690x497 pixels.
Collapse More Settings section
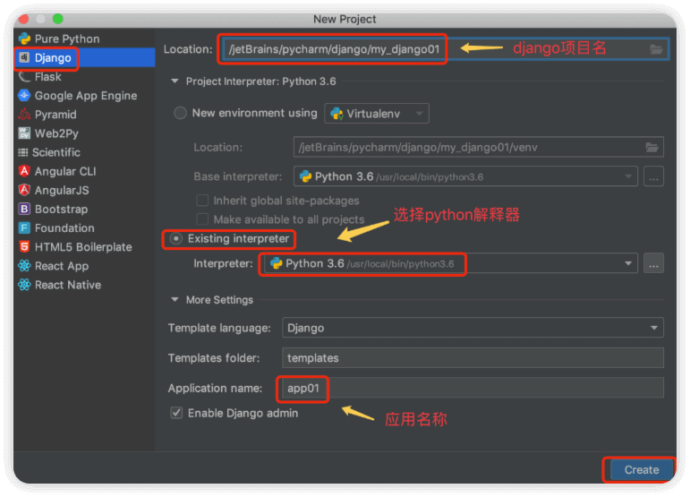click(x=175, y=300)
